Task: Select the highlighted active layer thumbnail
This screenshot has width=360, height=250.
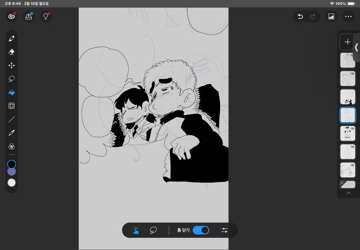Action: tap(347, 115)
